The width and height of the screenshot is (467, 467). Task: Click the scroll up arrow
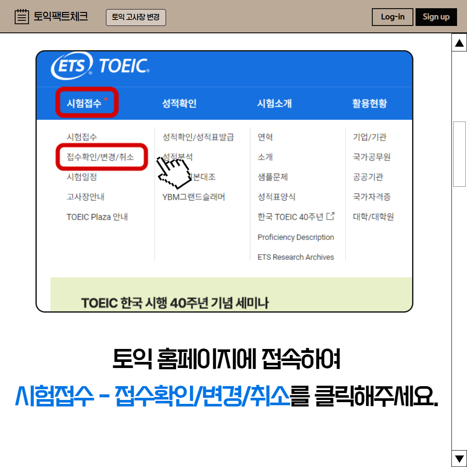459,42
